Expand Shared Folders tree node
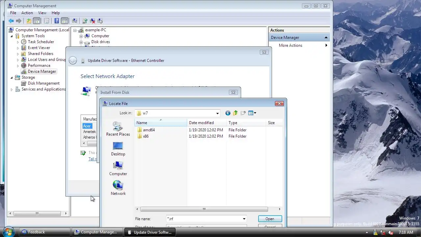 click(18, 54)
